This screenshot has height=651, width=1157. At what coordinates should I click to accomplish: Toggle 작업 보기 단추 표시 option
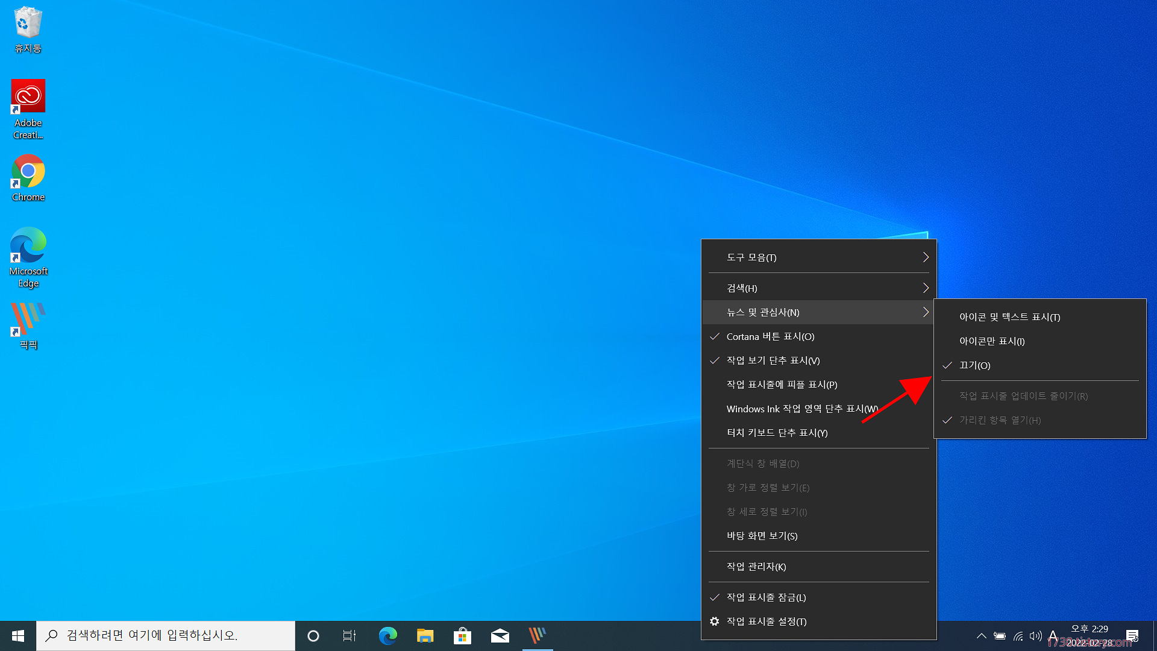[773, 360]
